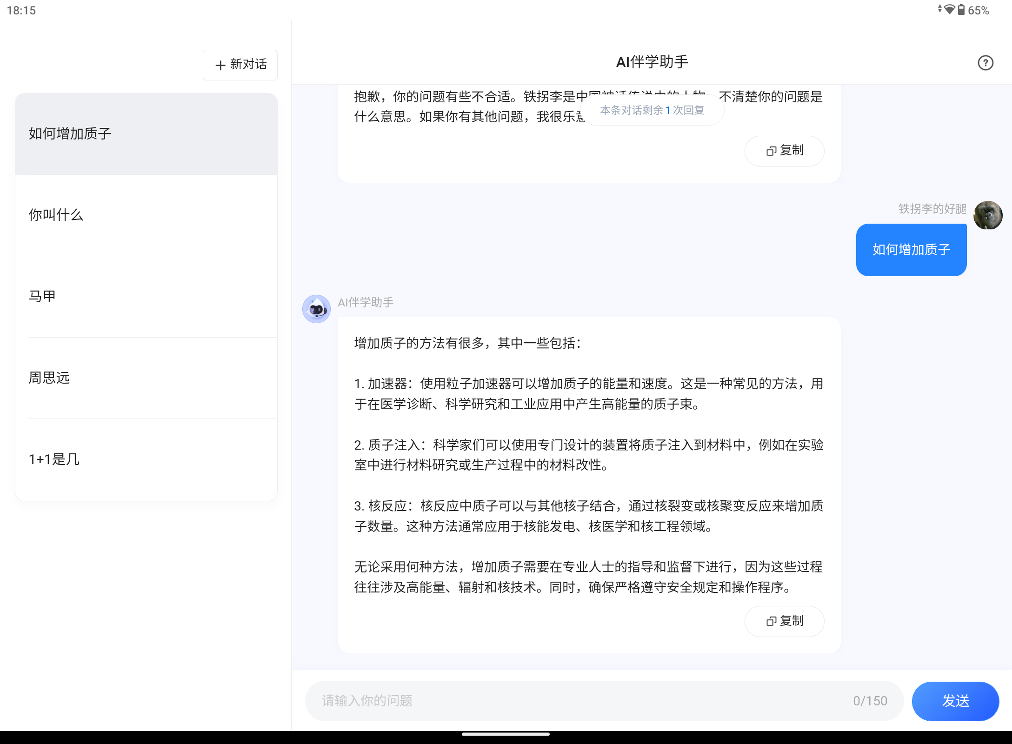The height and width of the screenshot is (744, 1012).
Task: Click the 0/150 character counter
Action: (x=870, y=701)
